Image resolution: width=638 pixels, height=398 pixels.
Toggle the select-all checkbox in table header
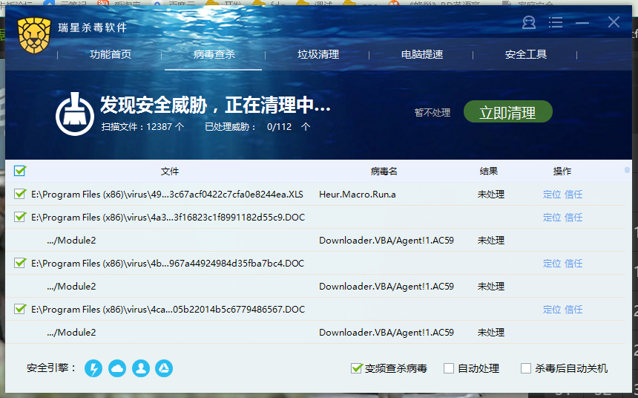[x=19, y=171]
